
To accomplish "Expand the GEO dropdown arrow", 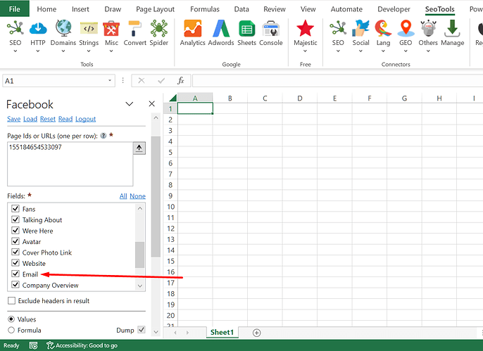I will (x=406, y=51).
